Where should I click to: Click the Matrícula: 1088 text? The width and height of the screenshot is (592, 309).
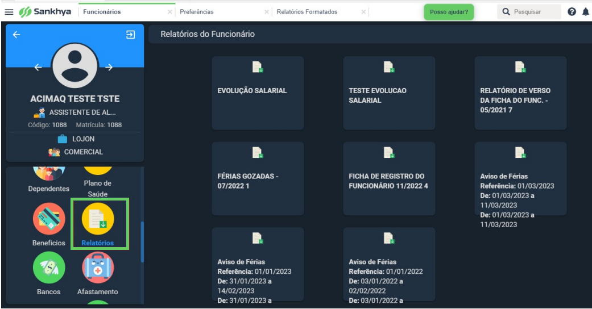pyautogui.click(x=99, y=125)
